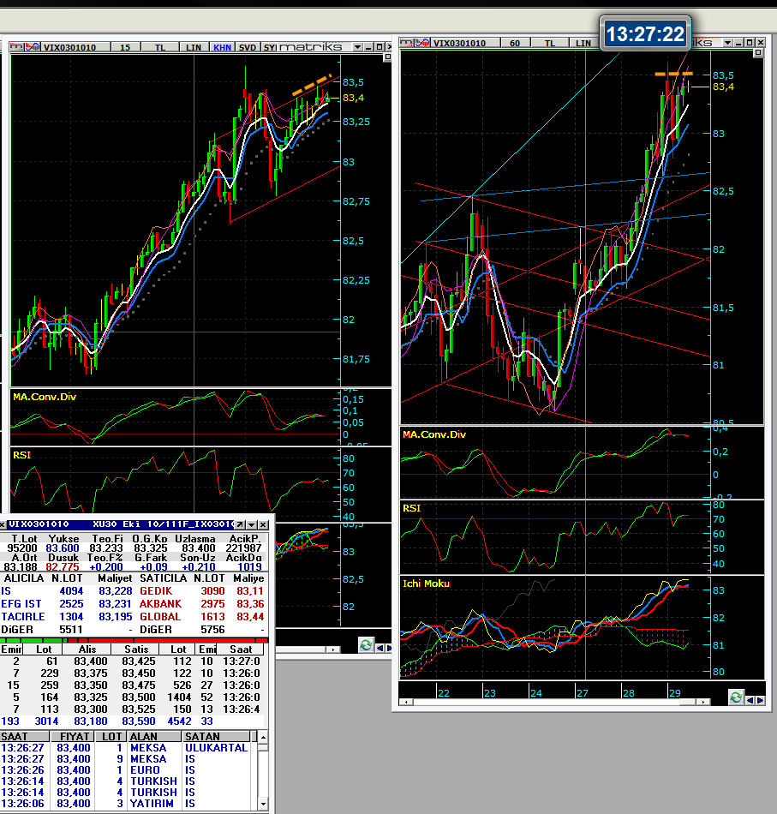The image size is (777, 814).
Task: Toggle LIN scale on the left chart
Action: [194, 47]
